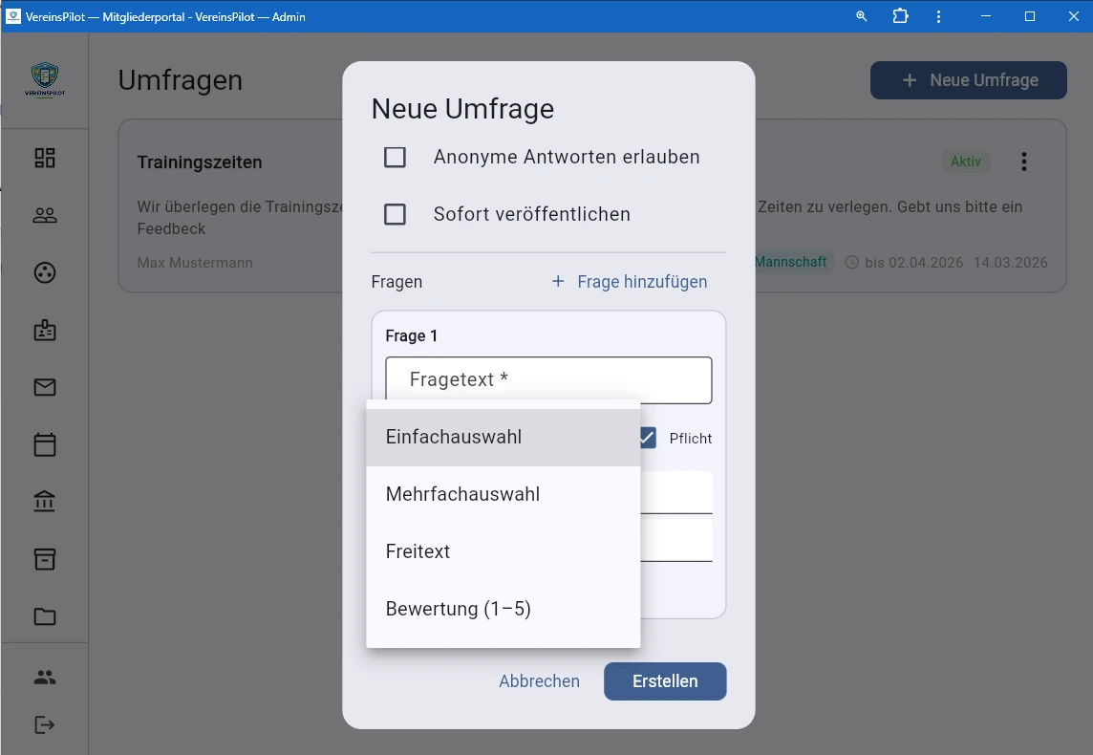Click the logout arrow icon at sidebar bottom
1093x755 pixels.
[44, 724]
